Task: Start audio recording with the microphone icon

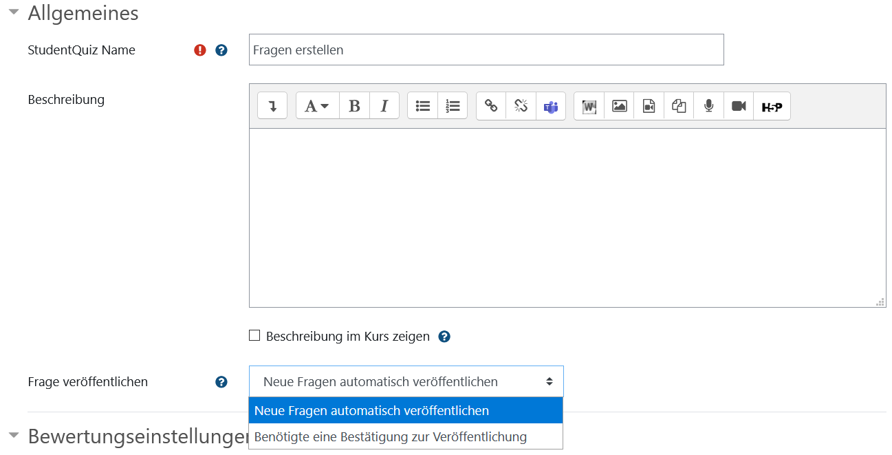Action: pyautogui.click(x=708, y=105)
